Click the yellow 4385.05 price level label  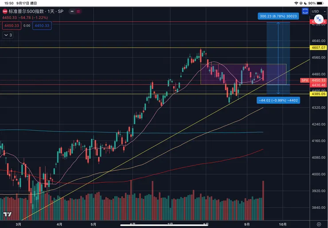pyautogui.click(x=319, y=94)
